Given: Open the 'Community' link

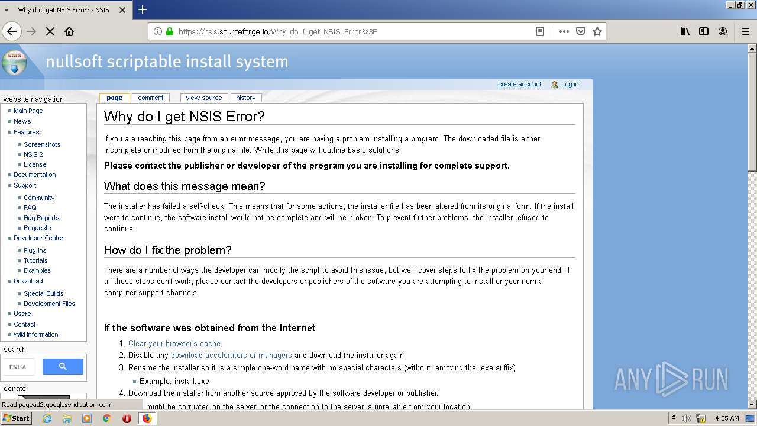Looking at the screenshot, I should (x=39, y=198).
